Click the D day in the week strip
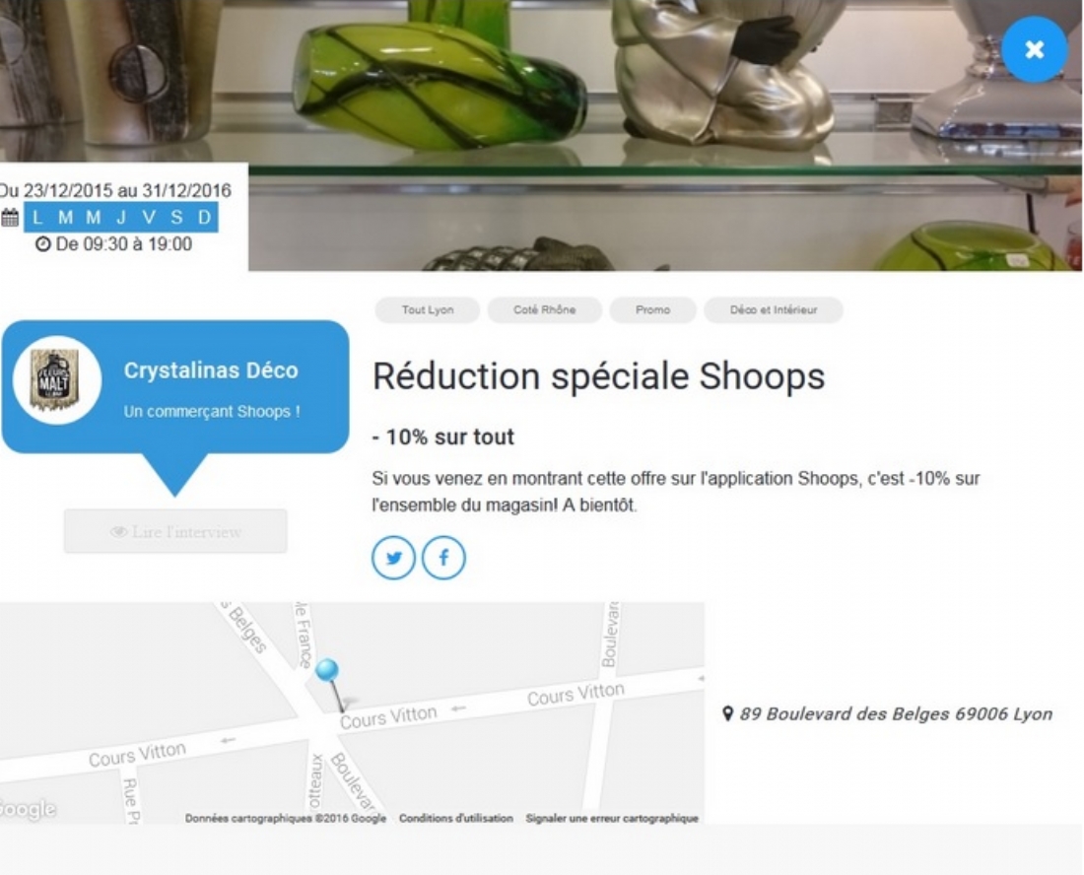The image size is (1084, 875). [204, 217]
